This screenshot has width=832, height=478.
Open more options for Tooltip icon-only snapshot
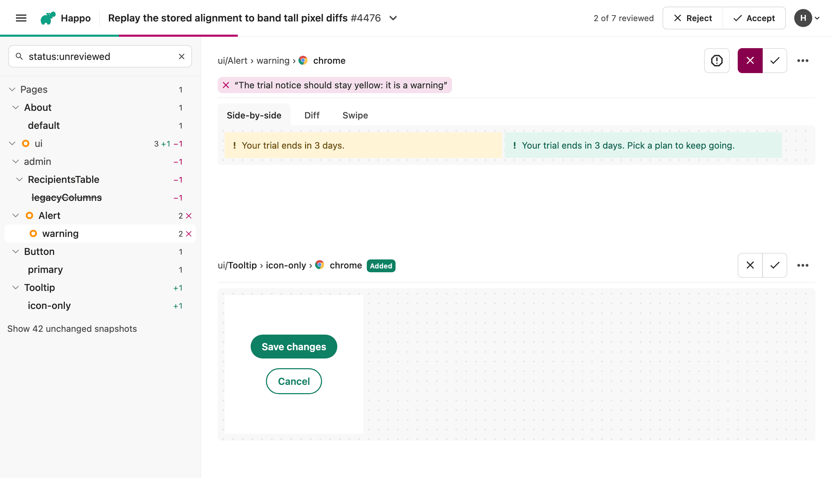(x=803, y=265)
